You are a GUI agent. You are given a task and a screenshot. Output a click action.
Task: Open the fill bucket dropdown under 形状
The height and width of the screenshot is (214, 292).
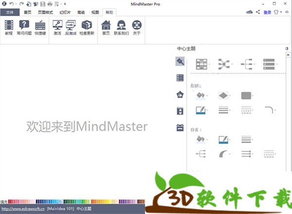click(x=202, y=96)
